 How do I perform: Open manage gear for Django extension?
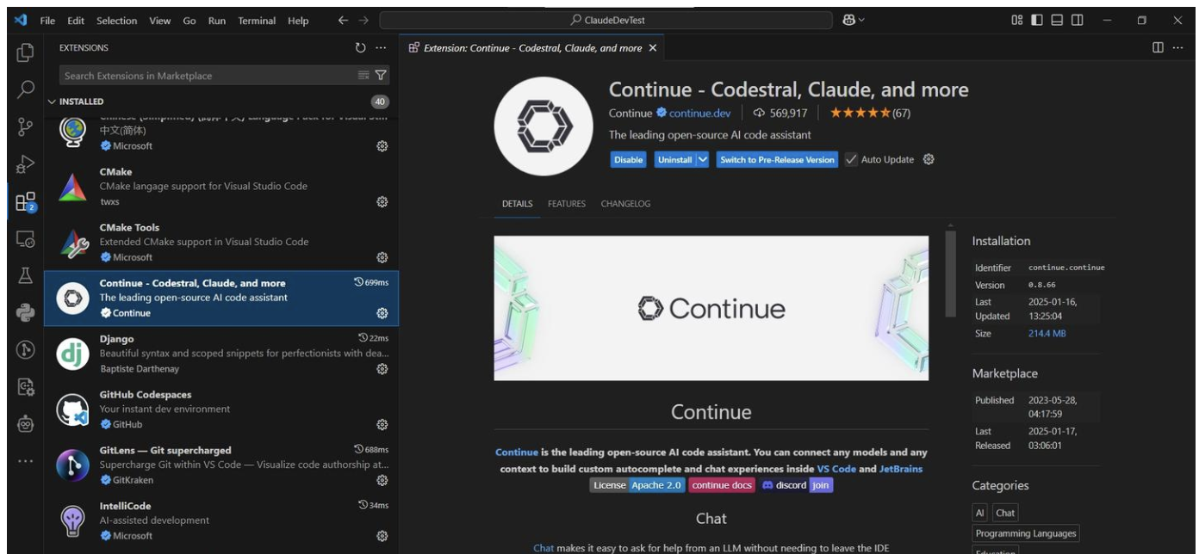coord(382,368)
